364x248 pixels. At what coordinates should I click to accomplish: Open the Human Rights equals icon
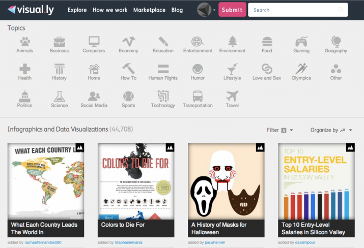163,69
